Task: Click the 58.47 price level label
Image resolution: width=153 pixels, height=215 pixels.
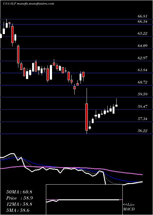Action: pyautogui.click(x=143, y=107)
